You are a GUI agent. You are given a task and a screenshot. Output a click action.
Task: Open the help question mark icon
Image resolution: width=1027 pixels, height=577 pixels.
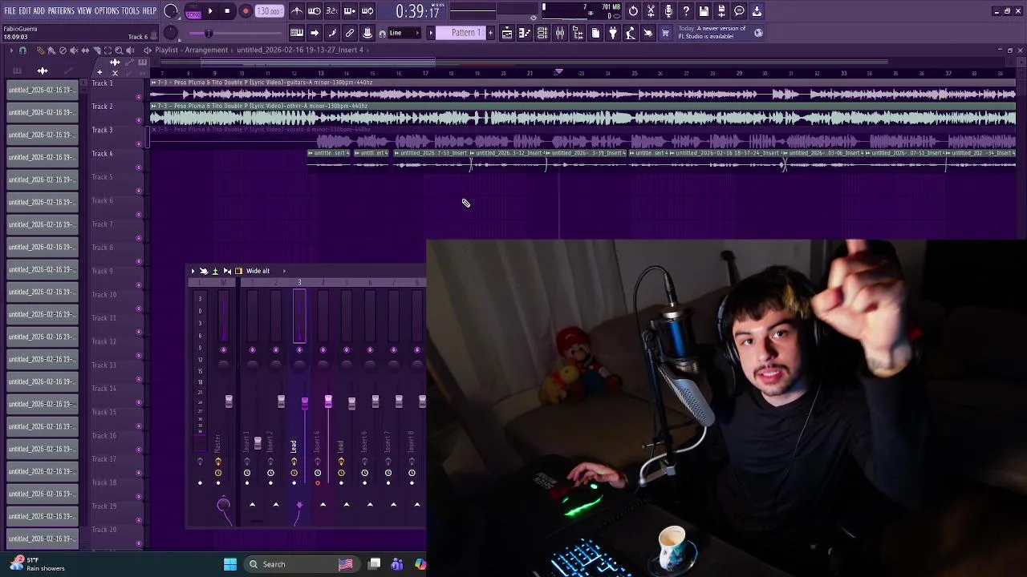(686, 11)
